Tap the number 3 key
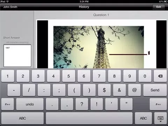This screenshot has height=126, width=168. point(38,76)
